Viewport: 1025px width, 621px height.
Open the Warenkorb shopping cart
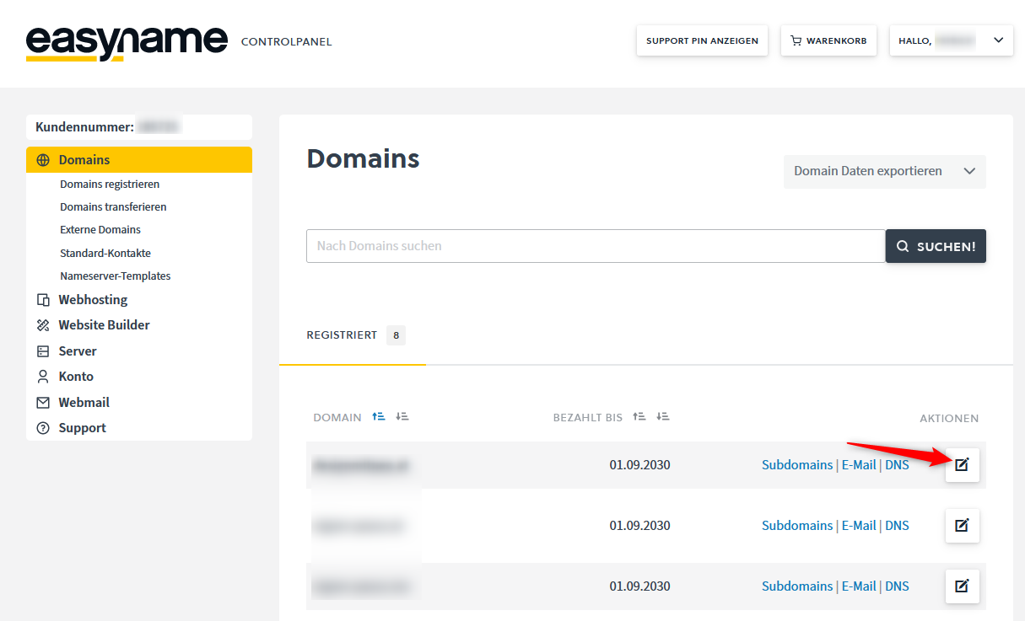tap(829, 40)
